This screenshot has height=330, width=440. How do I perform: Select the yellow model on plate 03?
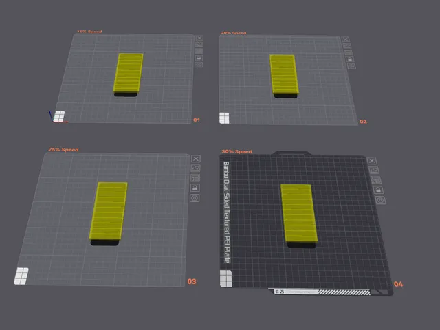[109, 211]
